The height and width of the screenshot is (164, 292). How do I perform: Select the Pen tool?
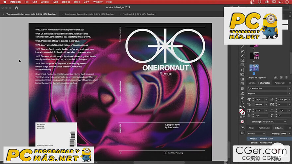tap(242, 51)
